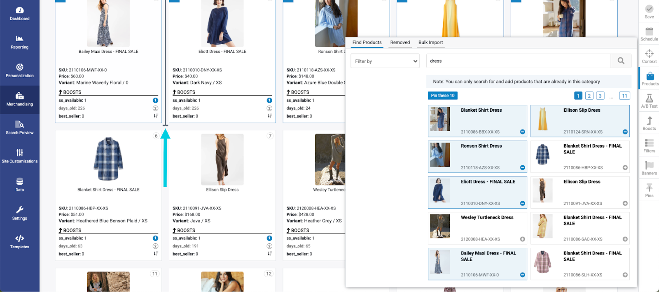659x292 pixels.
Task: Click position badge 7 on Ellison Slip Dress card
Action: pos(270,136)
